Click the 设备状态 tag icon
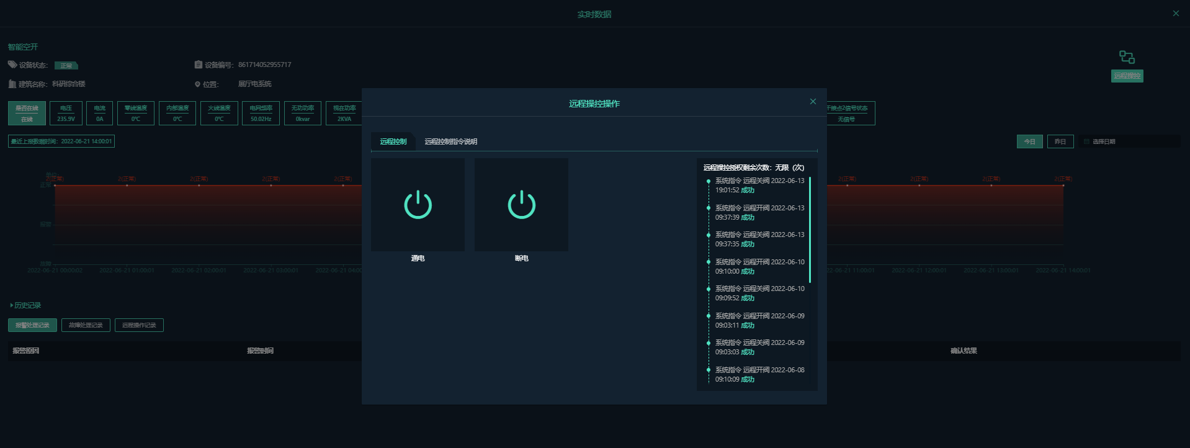 (x=12, y=65)
